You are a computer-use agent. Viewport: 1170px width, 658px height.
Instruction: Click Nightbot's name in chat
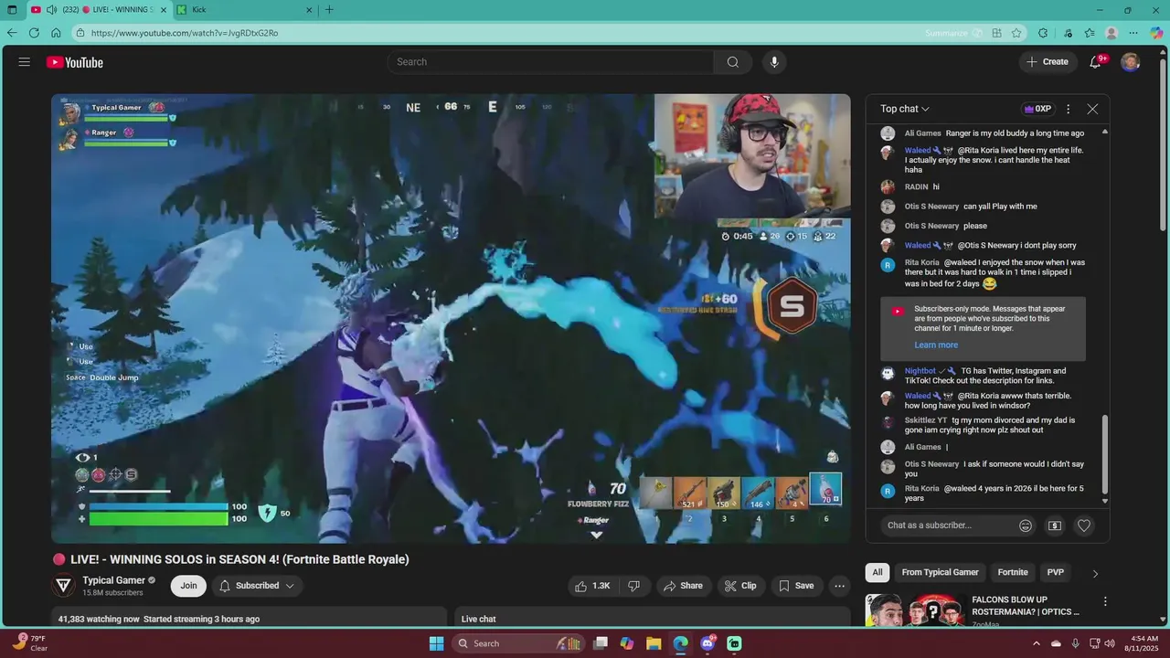(920, 371)
